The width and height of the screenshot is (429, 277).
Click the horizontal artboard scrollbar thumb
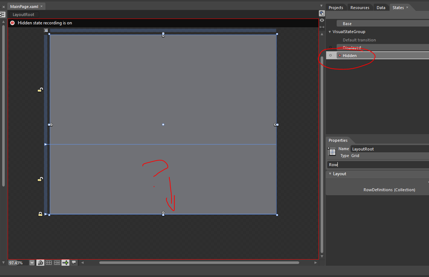click(199, 263)
